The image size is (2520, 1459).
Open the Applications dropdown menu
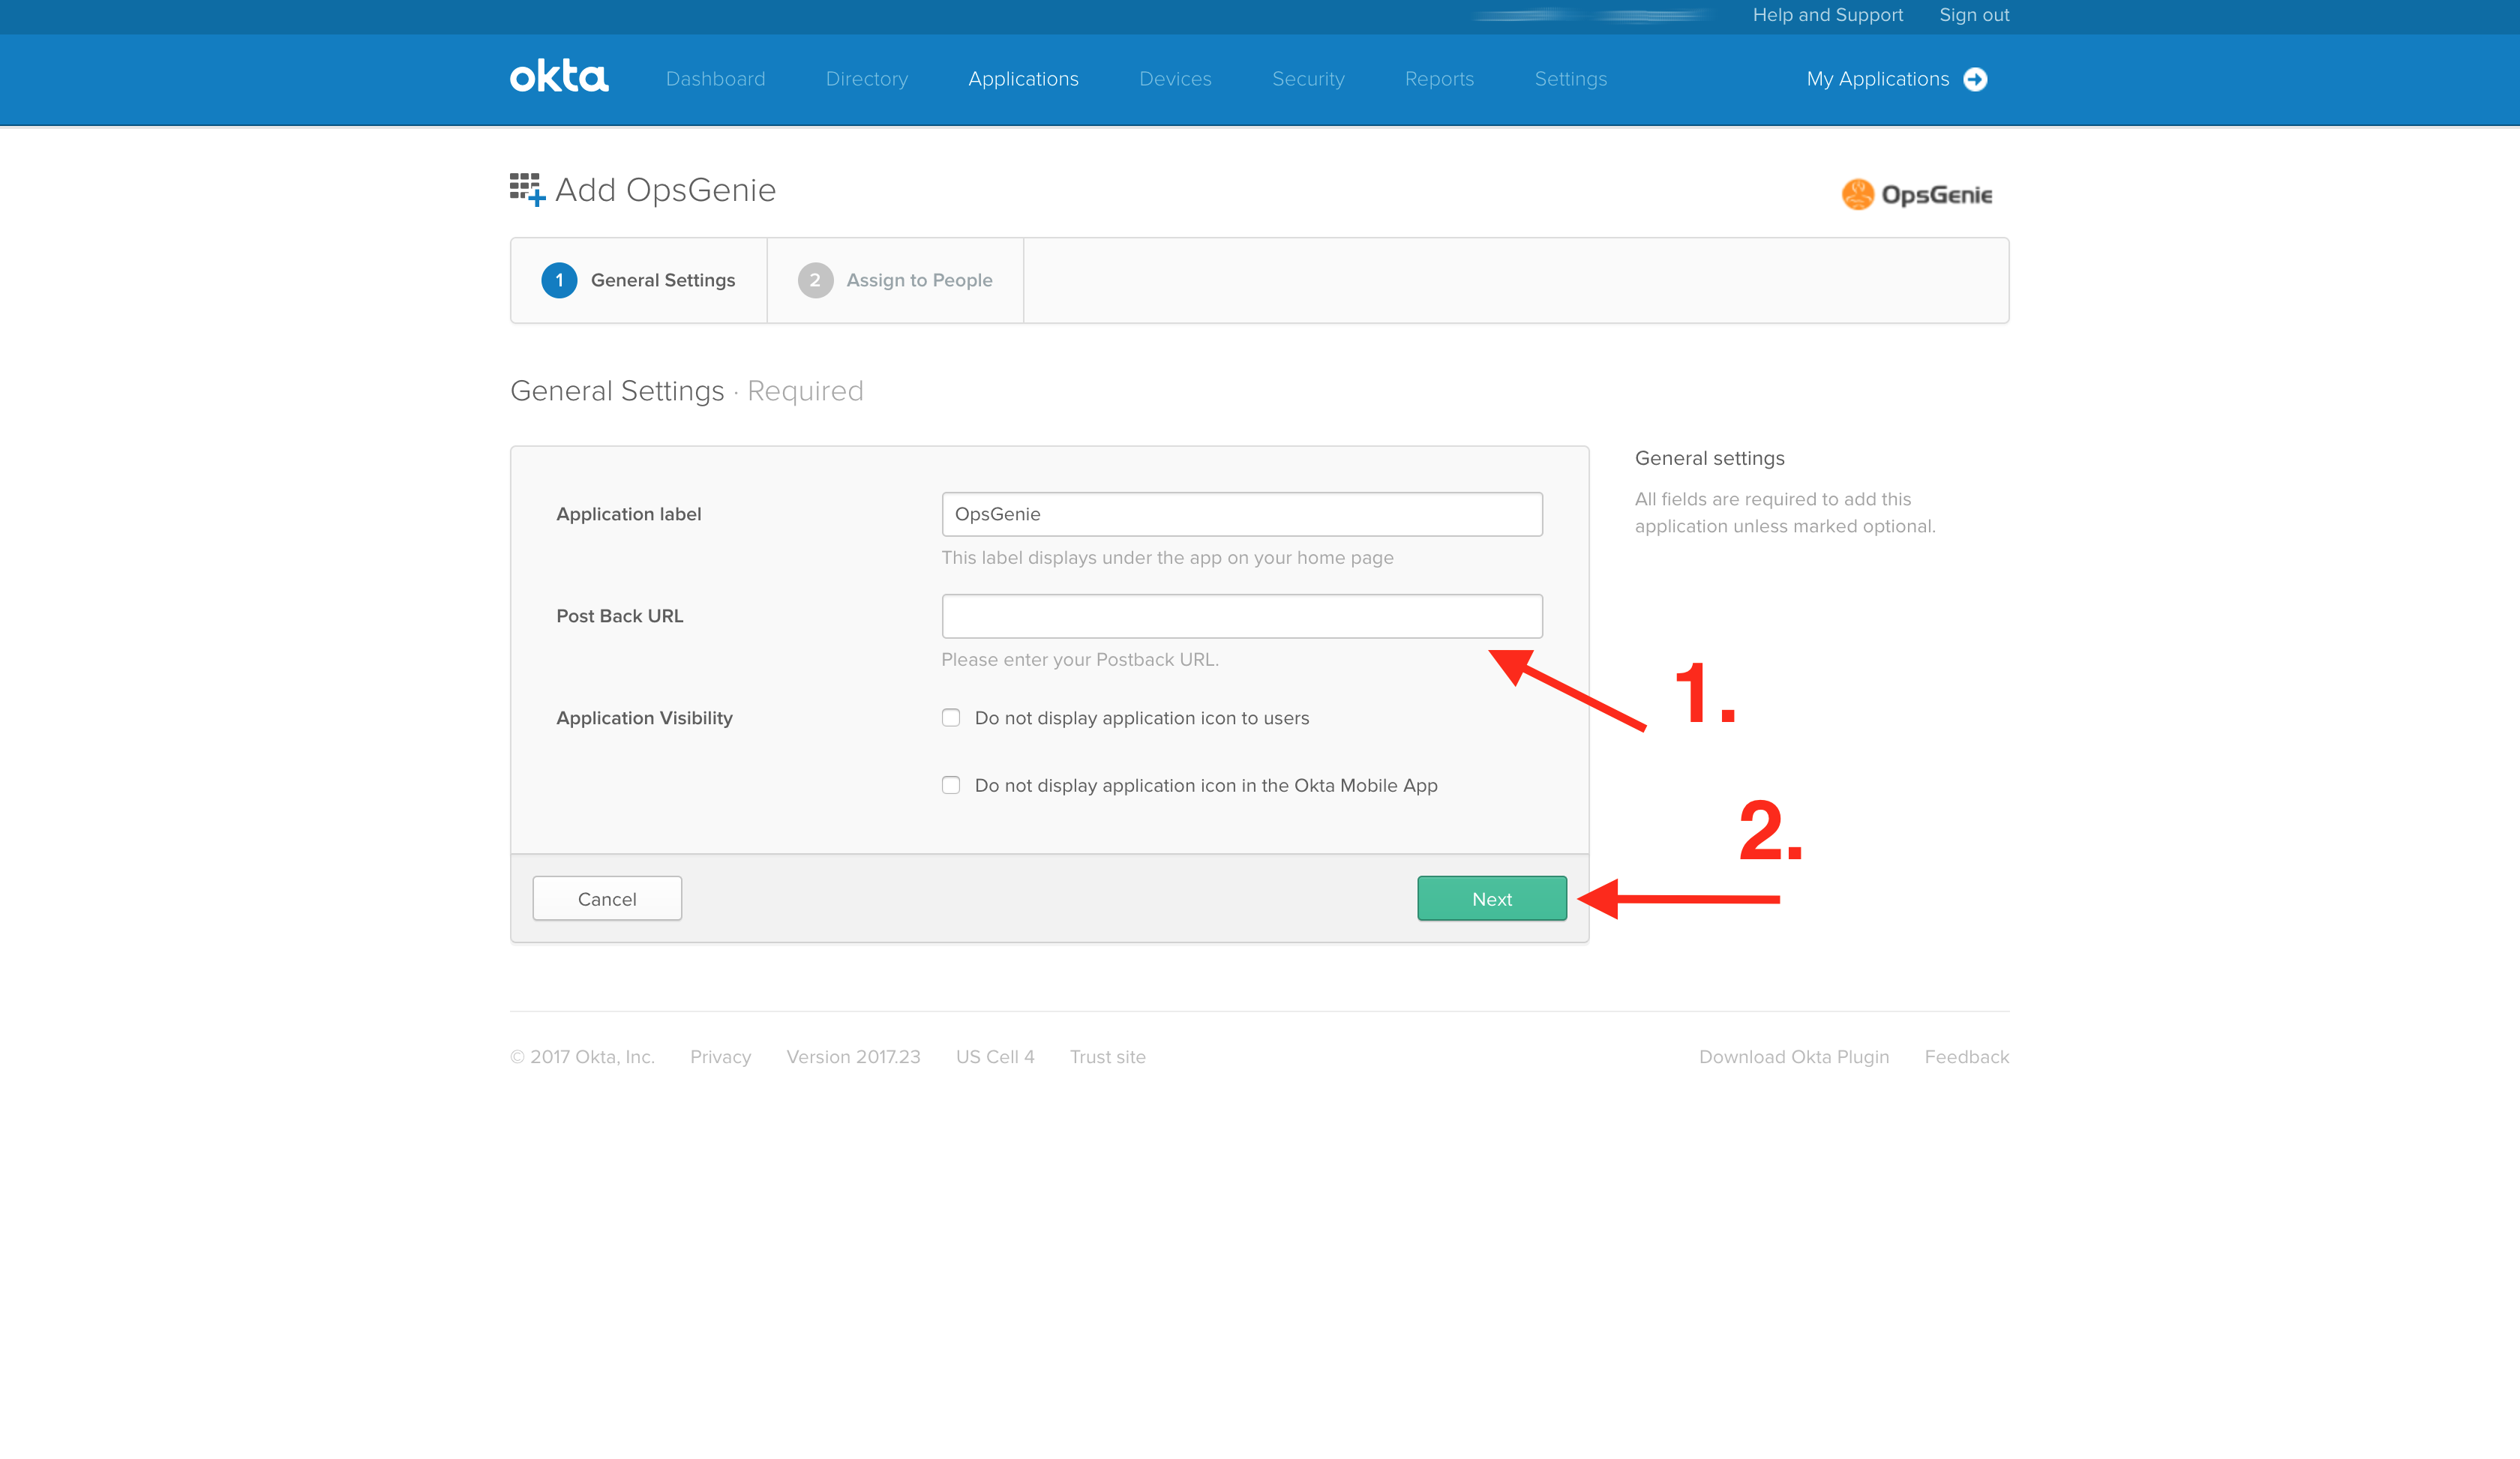tap(1023, 78)
